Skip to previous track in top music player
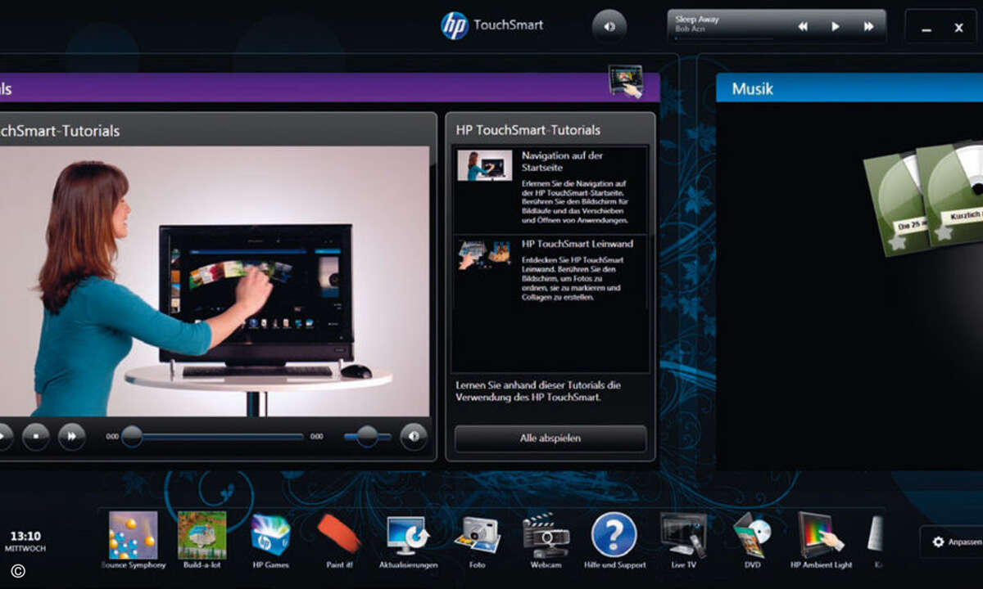The height and width of the screenshot is (589, 983). click(x=803, y=26)
